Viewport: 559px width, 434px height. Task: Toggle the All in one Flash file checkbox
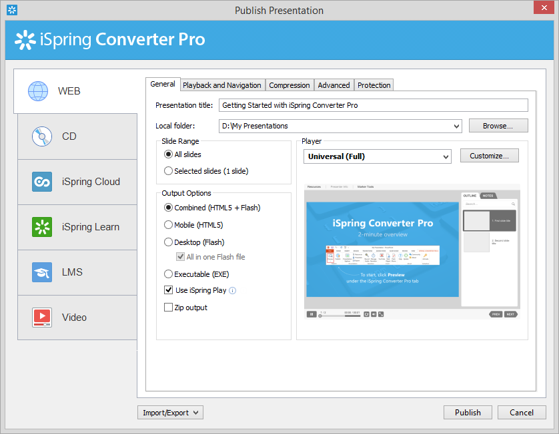click(180, 257)
